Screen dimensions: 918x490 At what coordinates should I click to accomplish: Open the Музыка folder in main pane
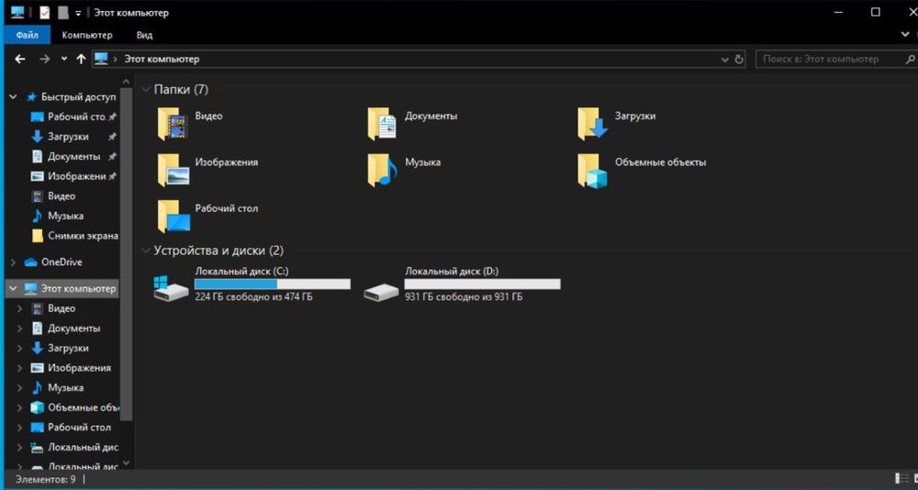(x=404, y=170)
